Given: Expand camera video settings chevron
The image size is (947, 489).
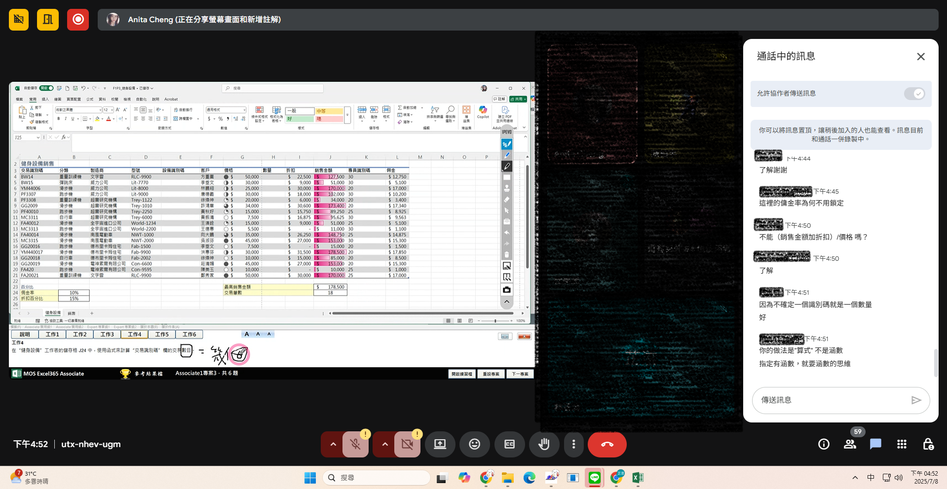Looking at the screenshot, I should 385,444.
